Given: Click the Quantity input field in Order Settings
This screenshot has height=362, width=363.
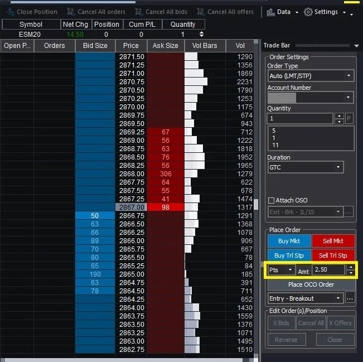Looking at the screenshot, I should pos(300,119).
